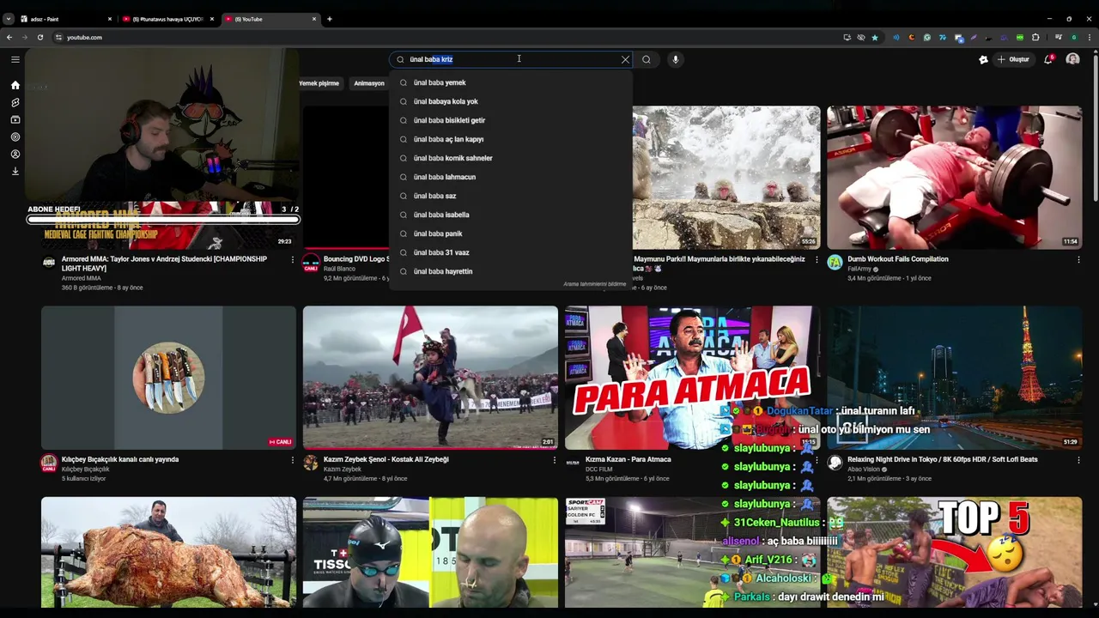
Task: Open Shorts from the mini sidebar
Action: click(15, 102)
